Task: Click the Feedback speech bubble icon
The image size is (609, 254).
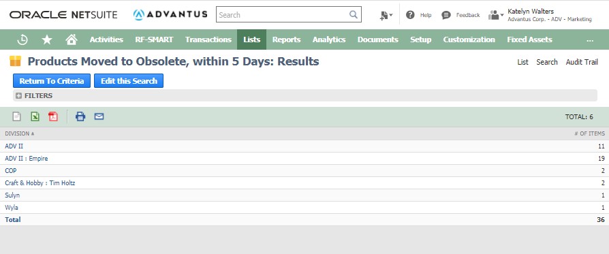Action: tap(446, 15)
